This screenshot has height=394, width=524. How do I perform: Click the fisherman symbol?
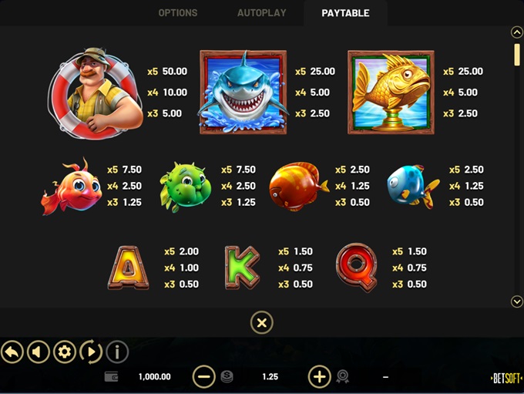tap(96, 93)
